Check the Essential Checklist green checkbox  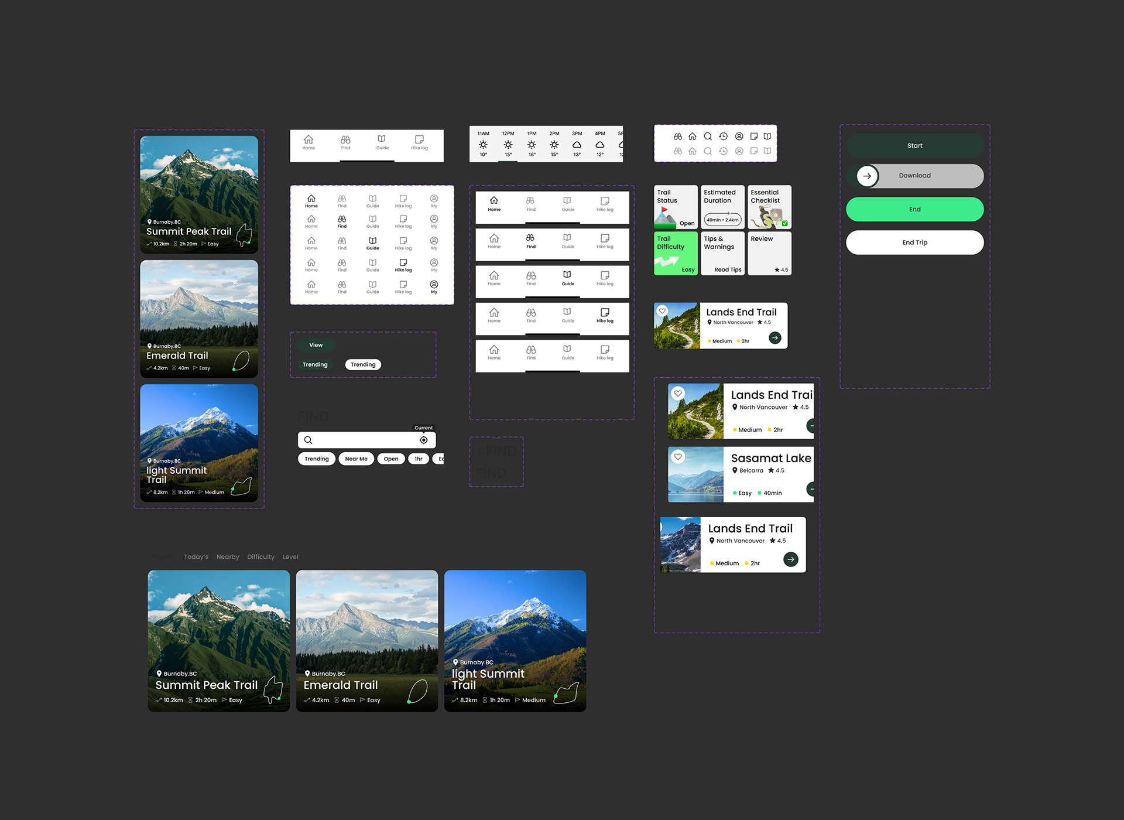pos(784,223)
